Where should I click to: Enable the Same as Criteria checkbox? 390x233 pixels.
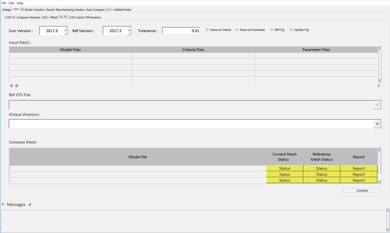tap(207, 30)
